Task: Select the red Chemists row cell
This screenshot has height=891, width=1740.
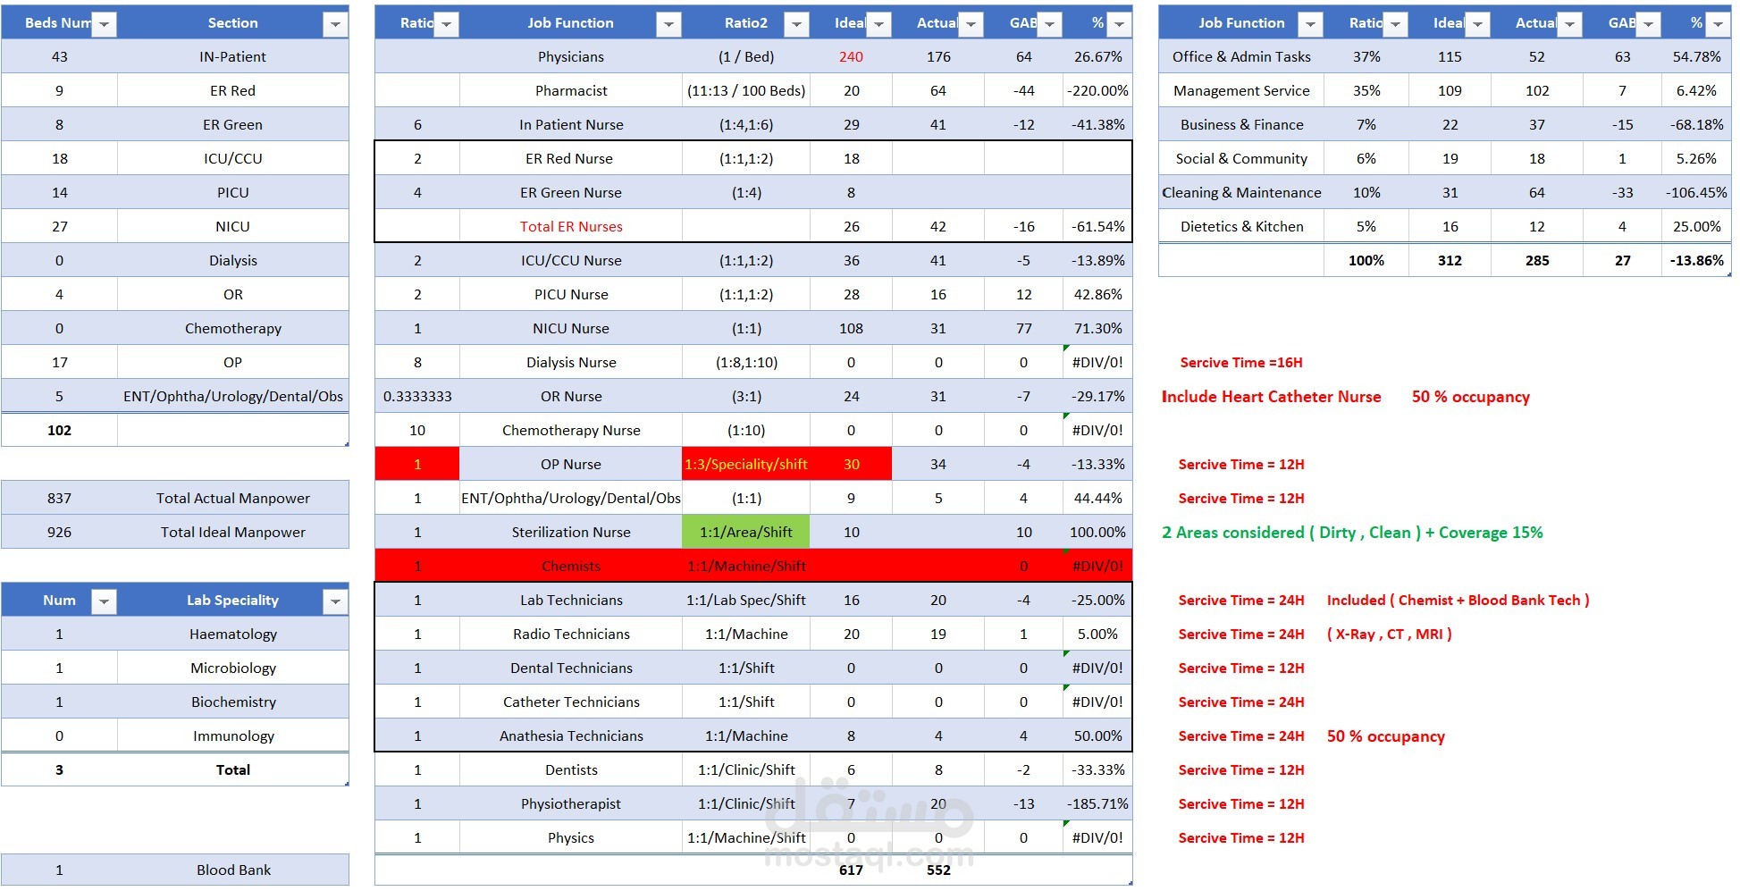Action: [x=571, y=566]
